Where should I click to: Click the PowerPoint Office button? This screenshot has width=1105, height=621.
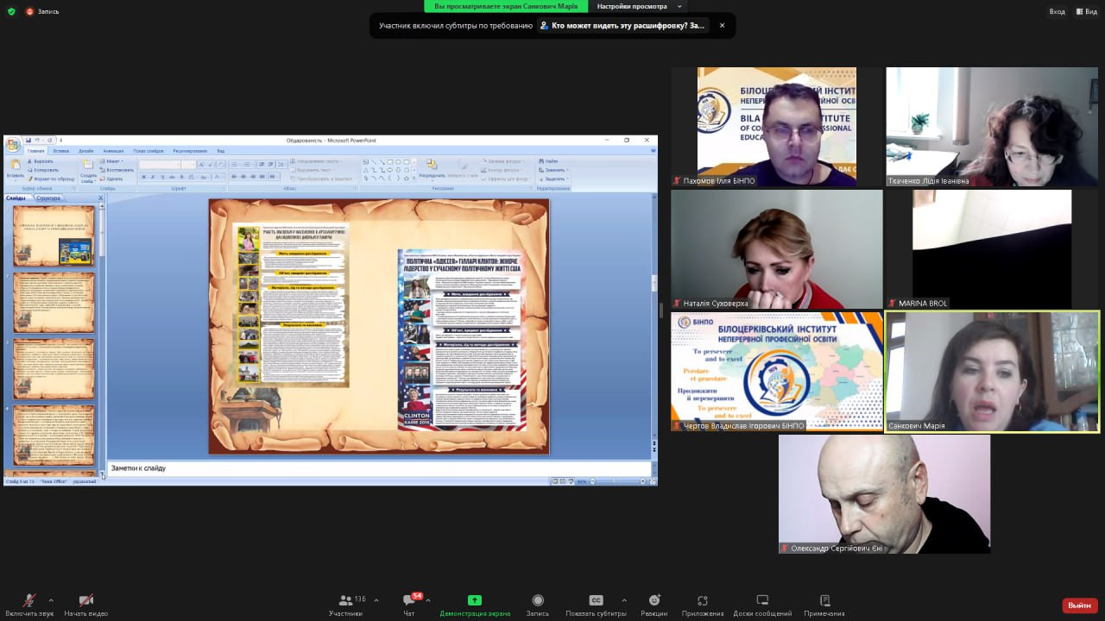coord(13,144)
